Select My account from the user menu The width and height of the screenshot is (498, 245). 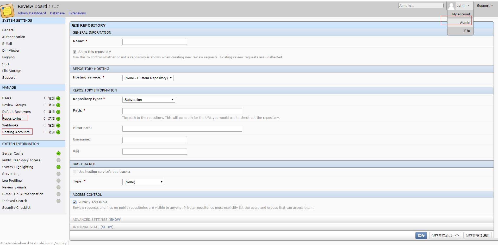point(461,14)
